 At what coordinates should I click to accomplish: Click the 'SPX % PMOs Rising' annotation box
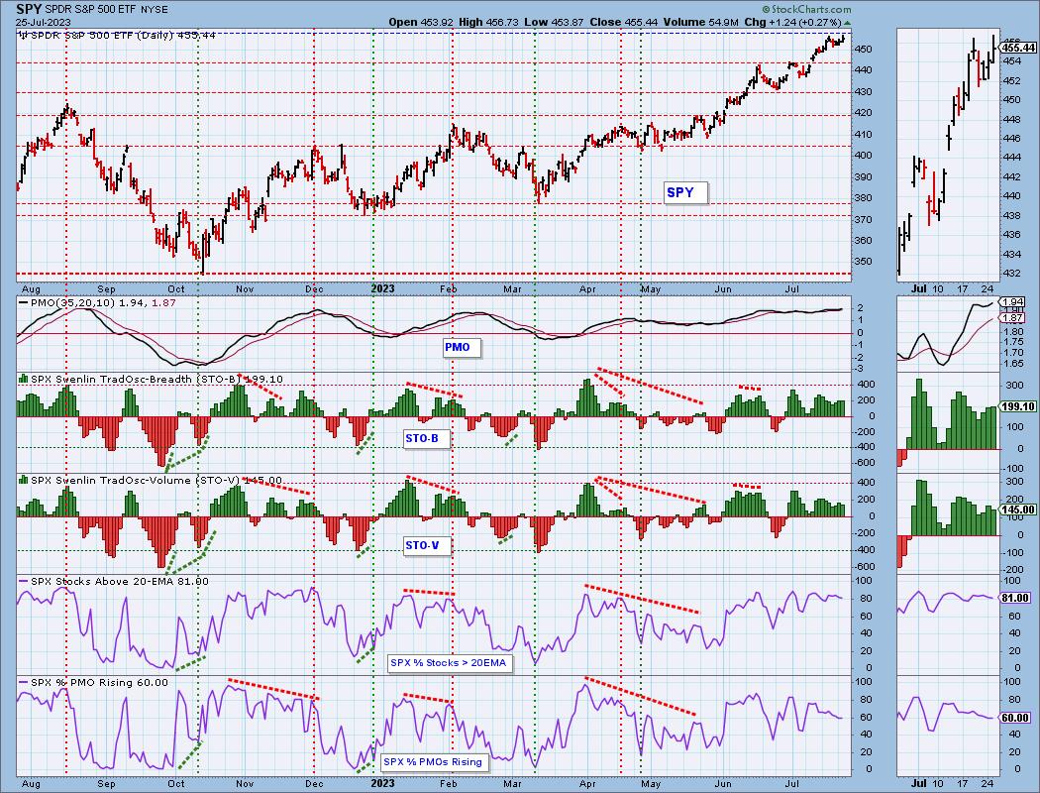(433, 762)
